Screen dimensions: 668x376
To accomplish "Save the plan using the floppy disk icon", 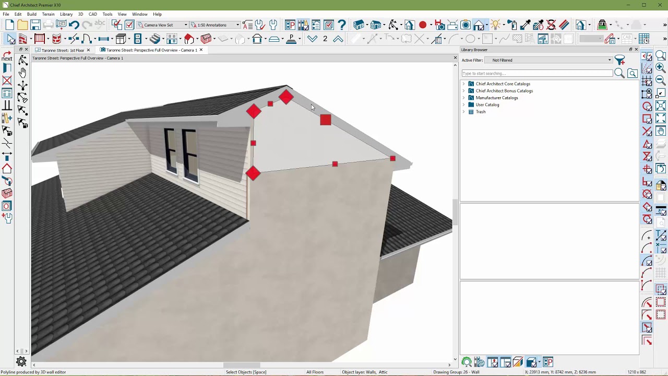I will [x=35, y=25].
